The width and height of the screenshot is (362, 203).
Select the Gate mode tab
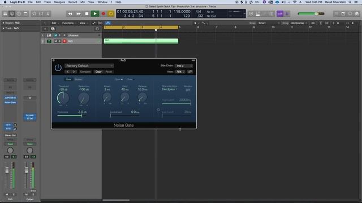(x=68, y=80)
